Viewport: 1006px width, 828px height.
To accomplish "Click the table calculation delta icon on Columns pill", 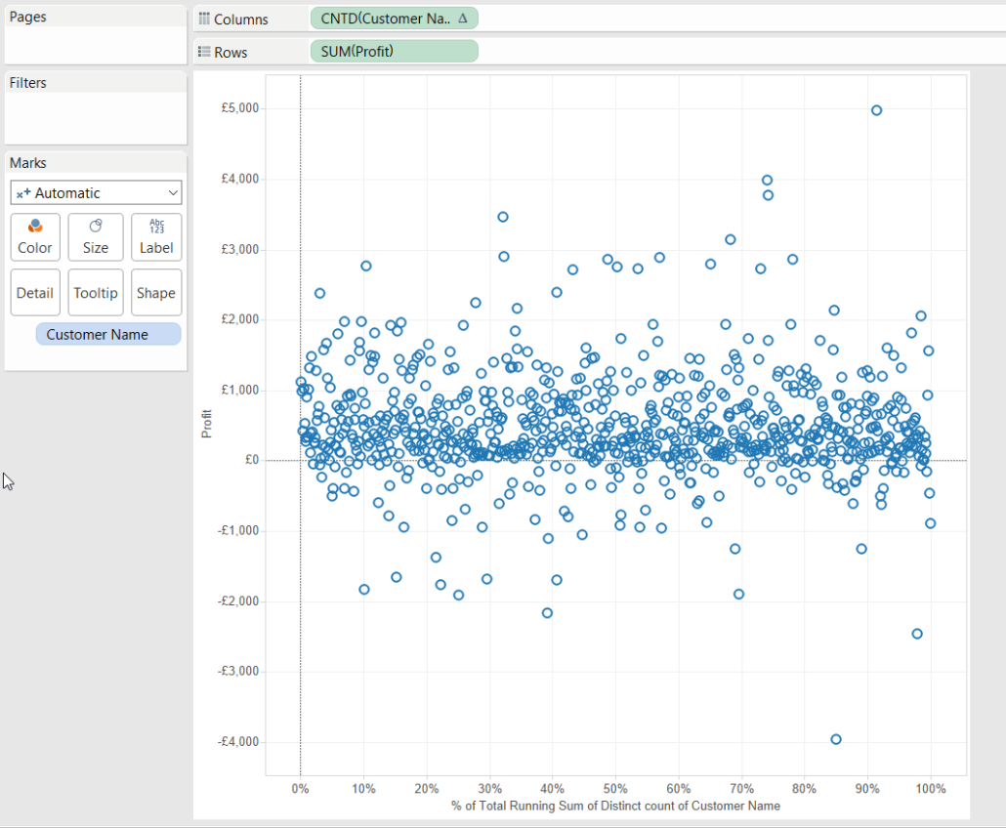I will (x=463, y=19).
